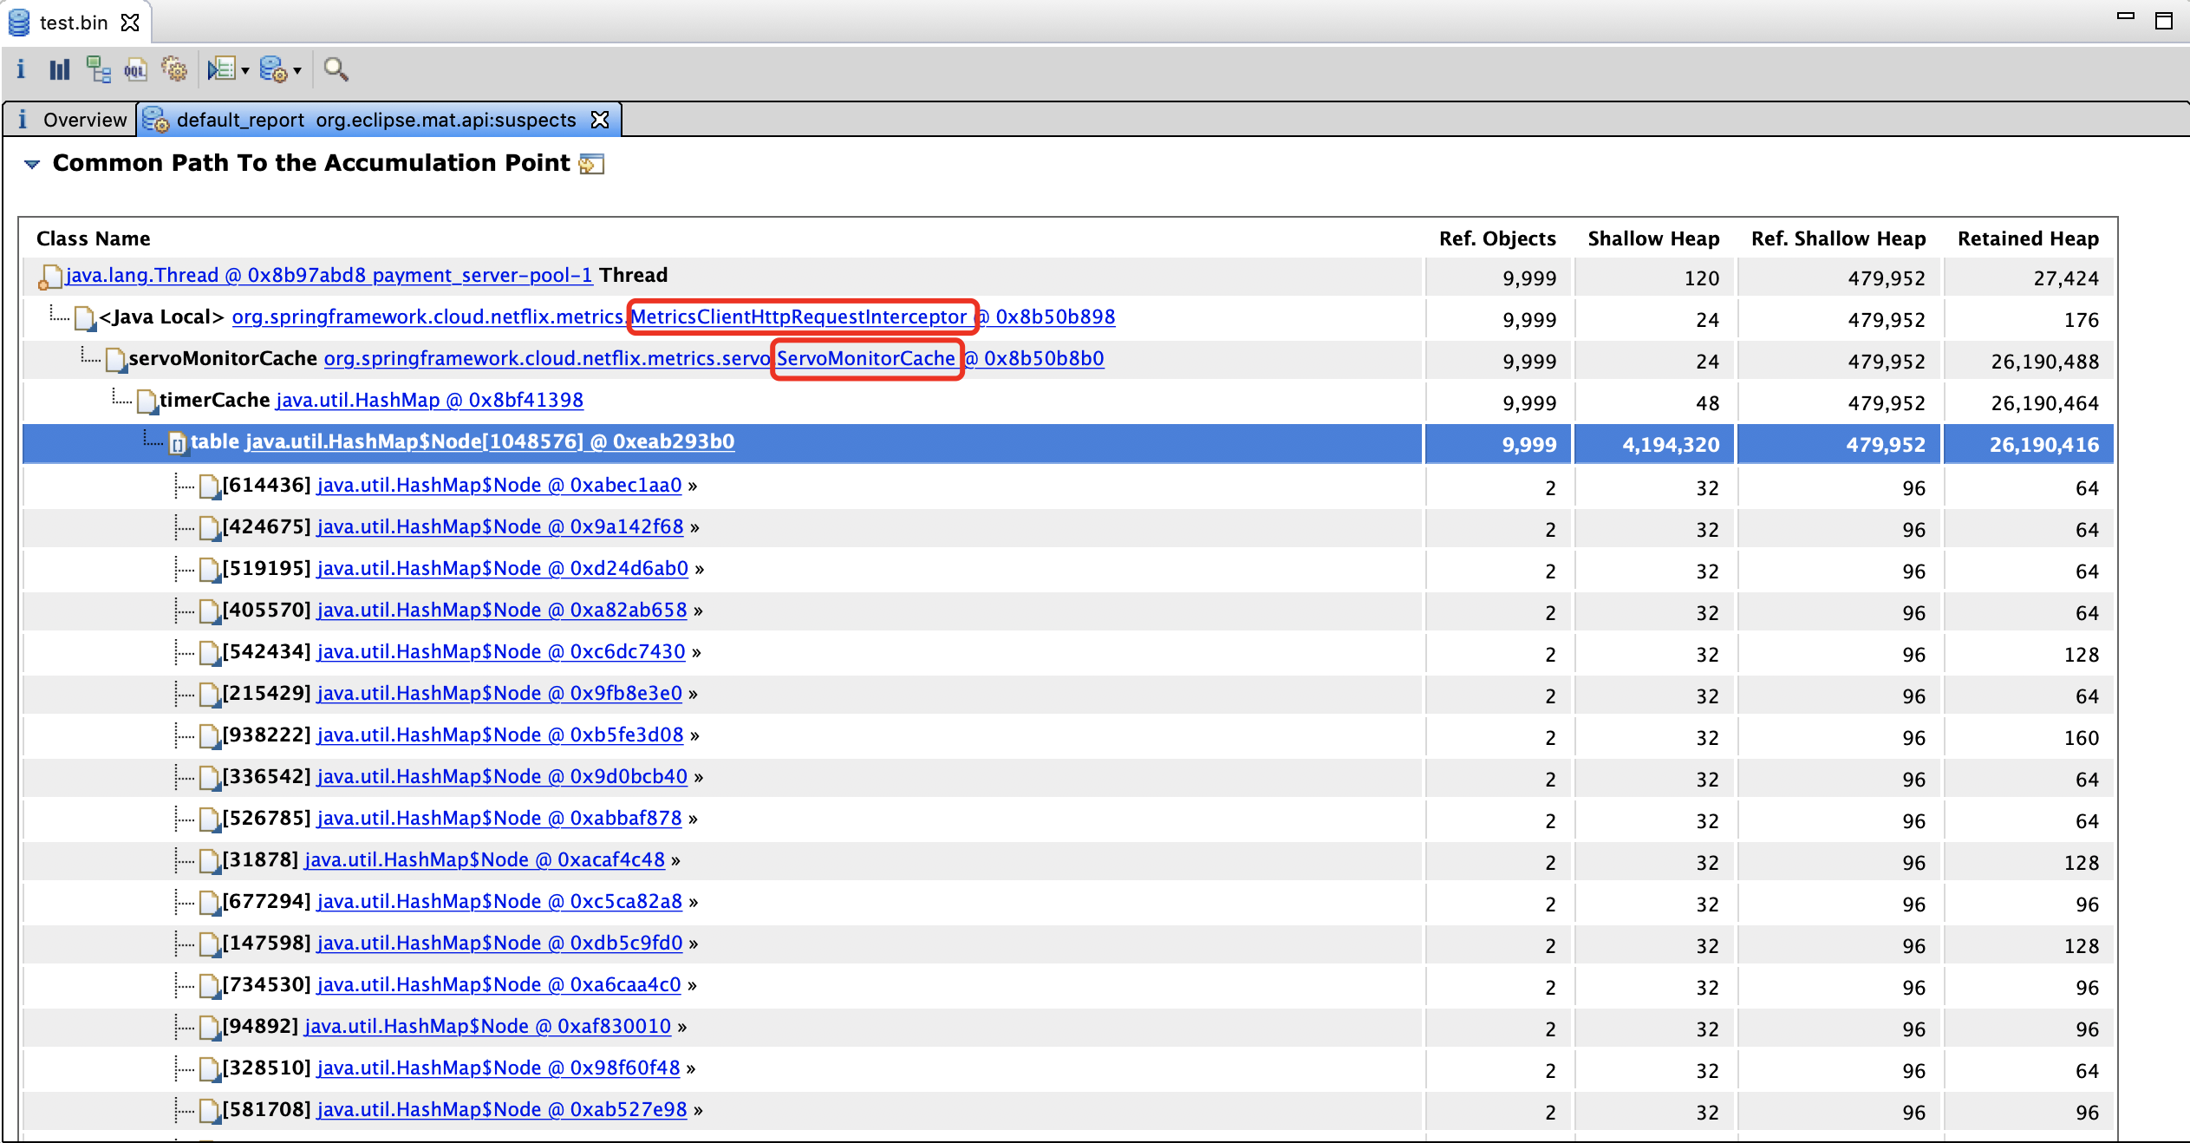Image resolution: width=2190 pixels, height=1143 pixels.
Task: Click the Query Browser run icon
Action: pos(222,69)
